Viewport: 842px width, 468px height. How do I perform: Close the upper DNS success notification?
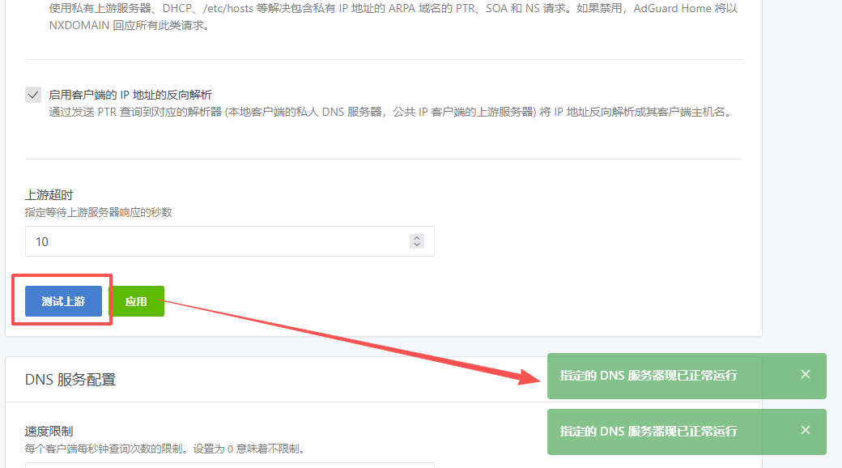click(805, 374)
